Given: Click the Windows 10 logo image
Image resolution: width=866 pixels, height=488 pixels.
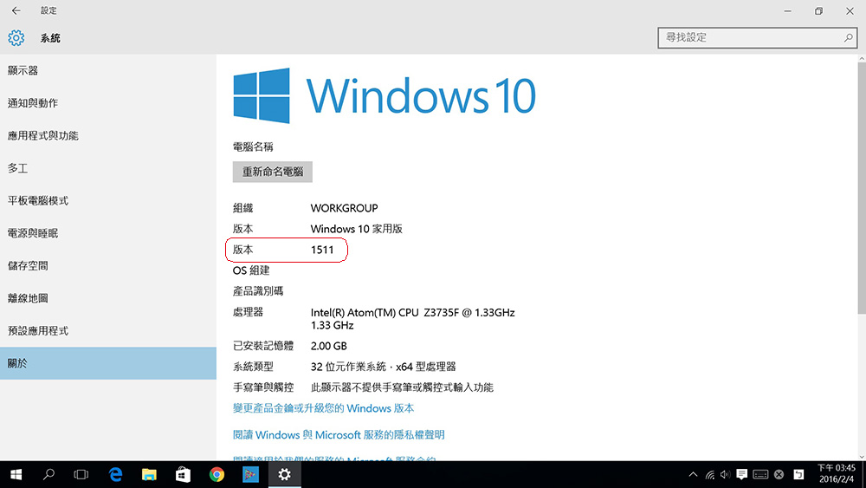Looking at the screenshot, I should 385,95.
